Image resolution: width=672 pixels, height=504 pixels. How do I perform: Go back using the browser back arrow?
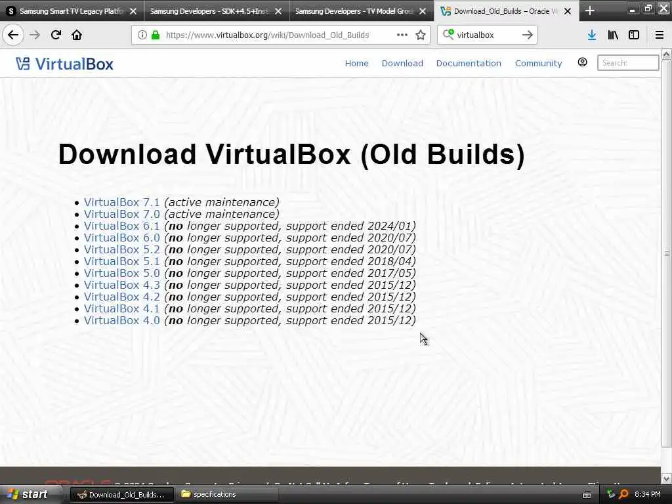point(13,35)
